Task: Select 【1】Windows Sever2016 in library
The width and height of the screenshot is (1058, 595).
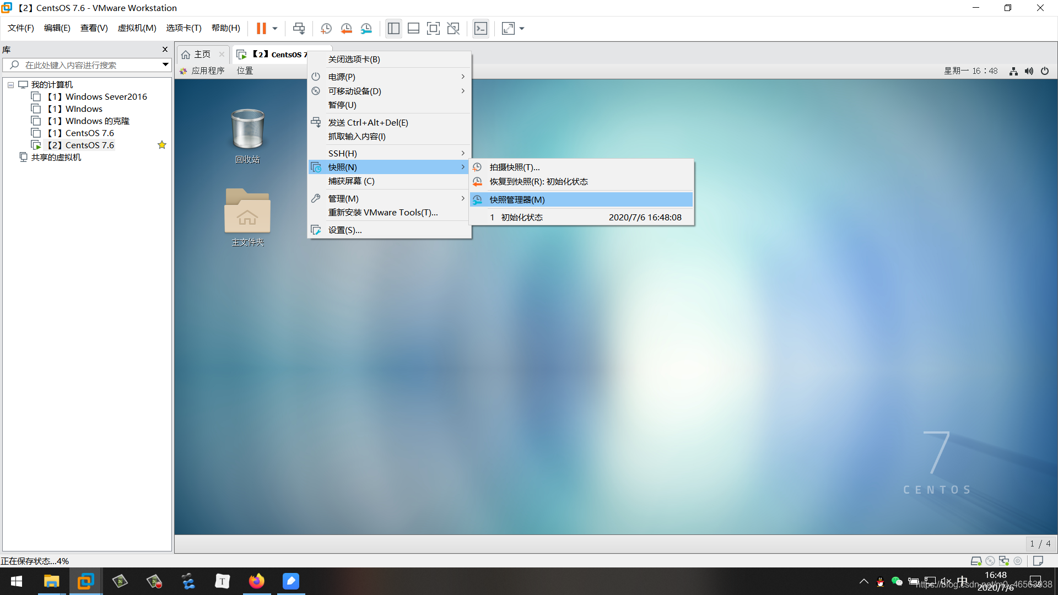Action: (96, 97)
